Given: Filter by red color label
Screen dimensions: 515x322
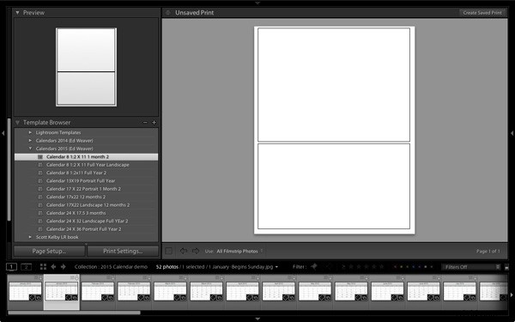Looking at the screenshot, I should tap(395, 267).
